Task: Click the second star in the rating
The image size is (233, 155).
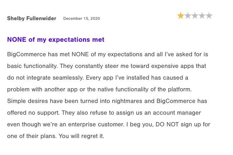Action: coord(187,16)
